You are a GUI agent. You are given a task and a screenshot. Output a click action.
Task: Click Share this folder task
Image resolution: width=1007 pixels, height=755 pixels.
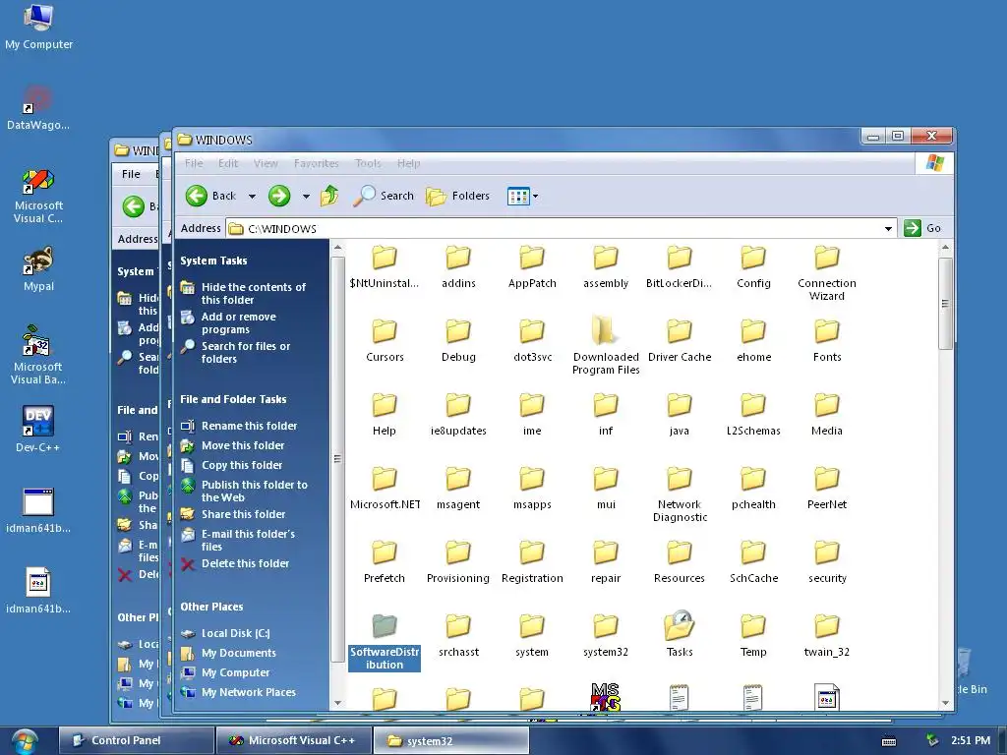(244, 514)
